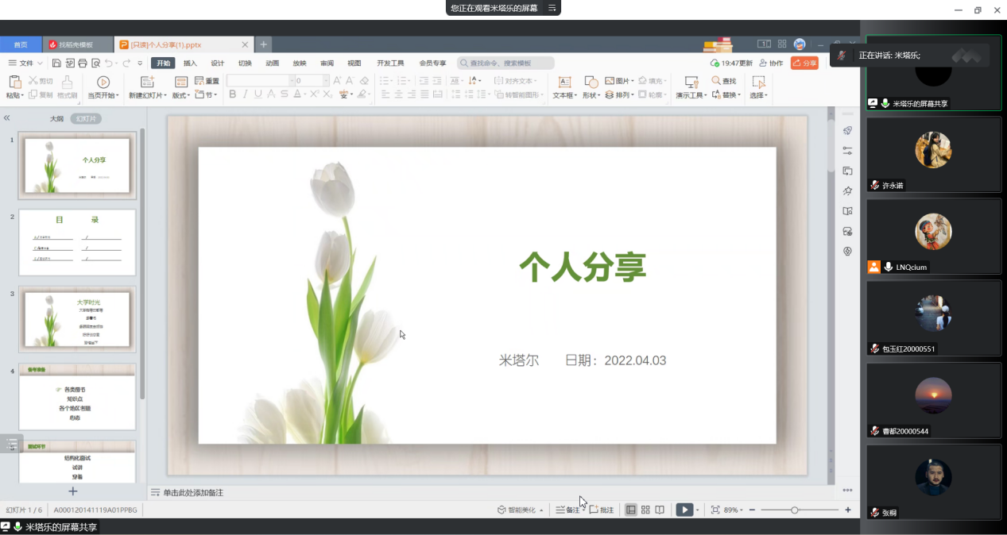Open the 动画 animation ribbon tab
This screenshot has height=535, width=1007.
pos(272,64)
